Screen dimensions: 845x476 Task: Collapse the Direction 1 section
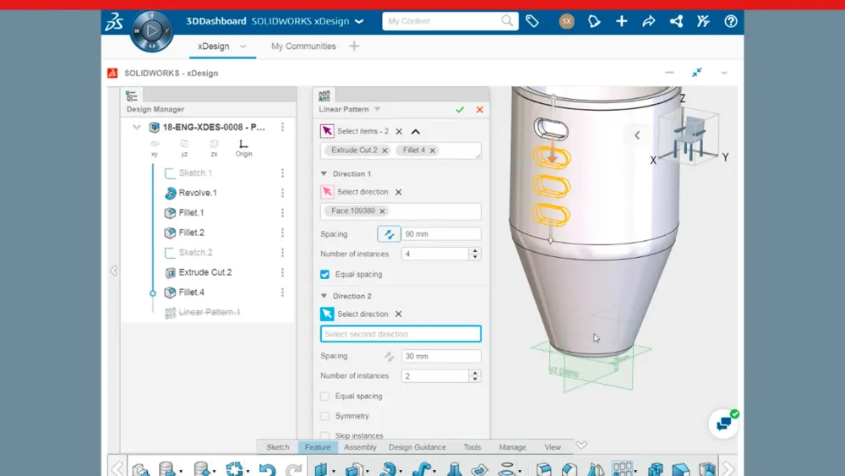click(324, 173)
